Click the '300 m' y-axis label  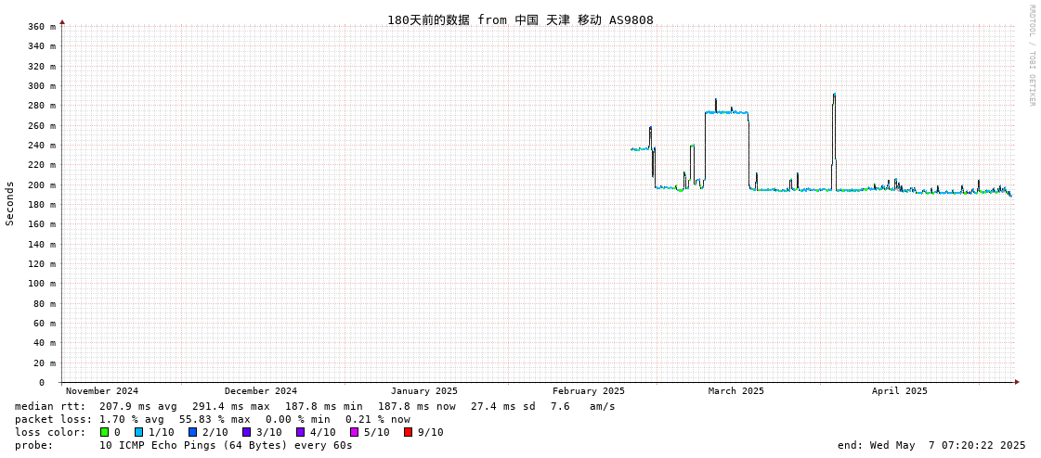point(43,85)
